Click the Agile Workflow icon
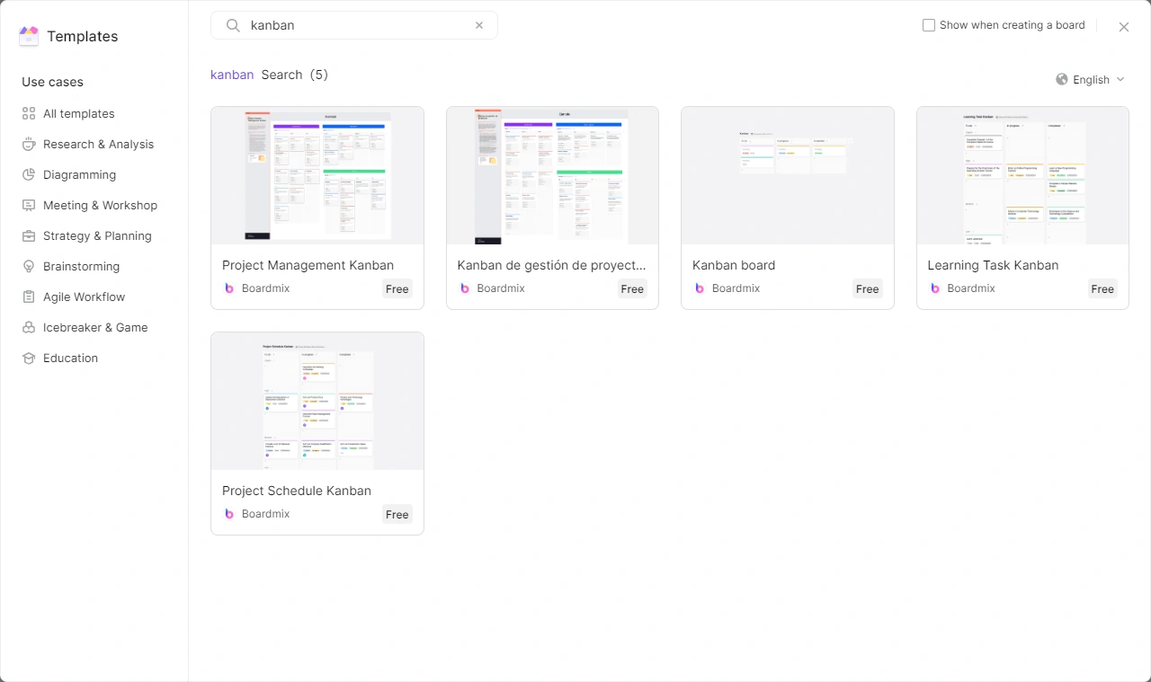The width and height of the screenshot is (1151, 682). coord(29,297)
